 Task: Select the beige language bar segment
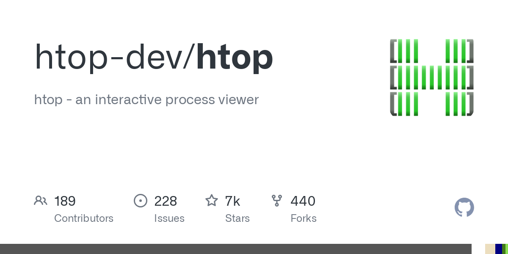pos(490,249)
